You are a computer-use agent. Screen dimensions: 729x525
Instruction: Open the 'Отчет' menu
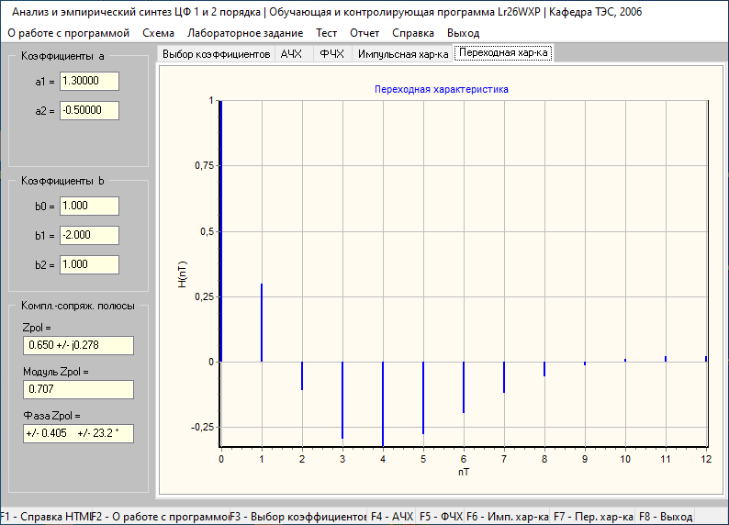point(364,33)
